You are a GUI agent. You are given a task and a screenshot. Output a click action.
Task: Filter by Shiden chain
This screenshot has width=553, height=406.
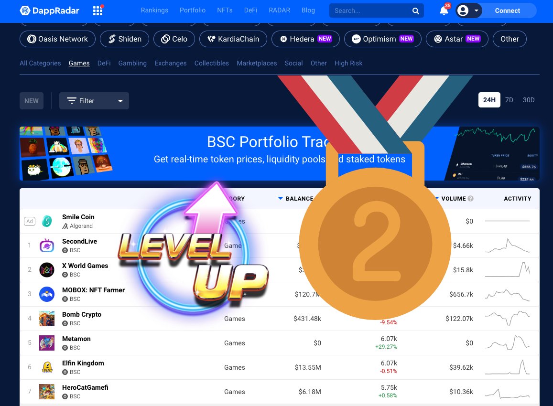pos(124,39)
